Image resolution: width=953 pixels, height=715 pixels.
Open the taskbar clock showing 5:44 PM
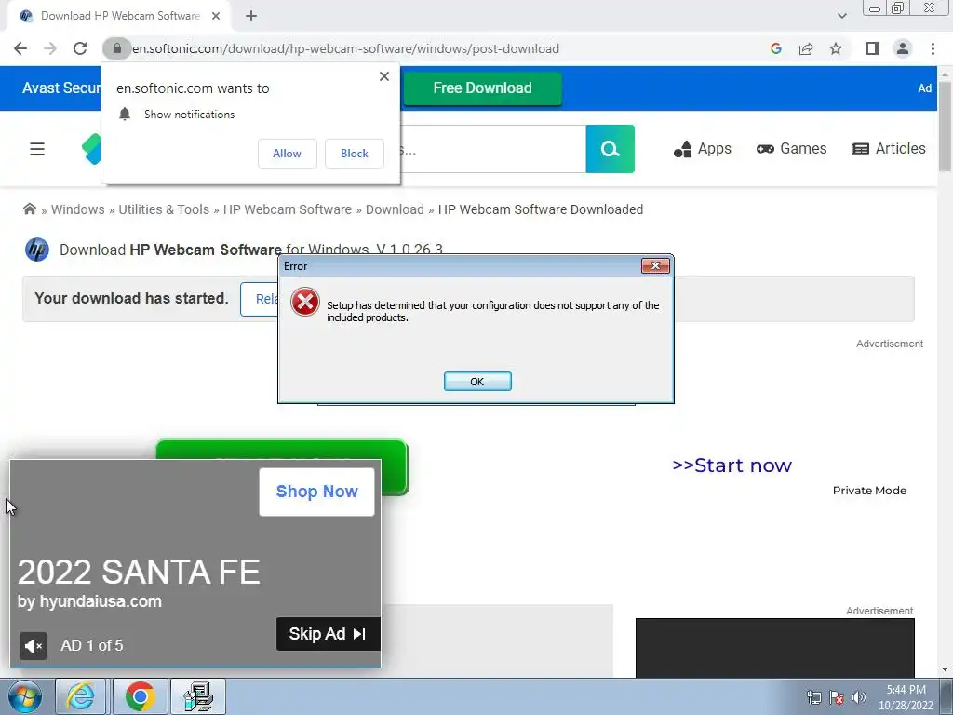pos(906,697)
